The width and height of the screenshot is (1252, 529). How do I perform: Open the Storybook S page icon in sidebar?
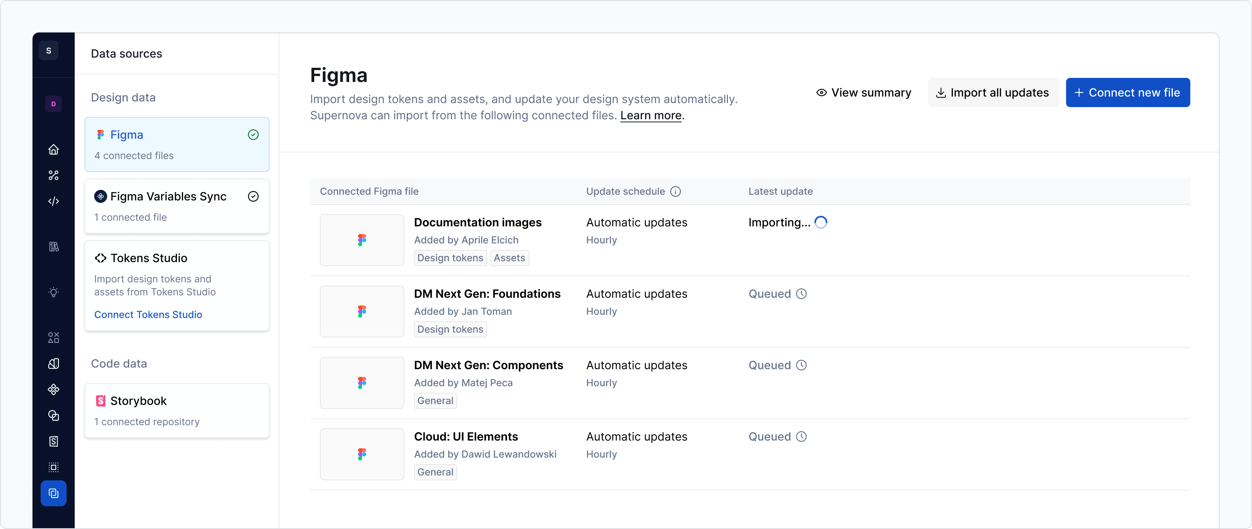click(x=54, y=441)
